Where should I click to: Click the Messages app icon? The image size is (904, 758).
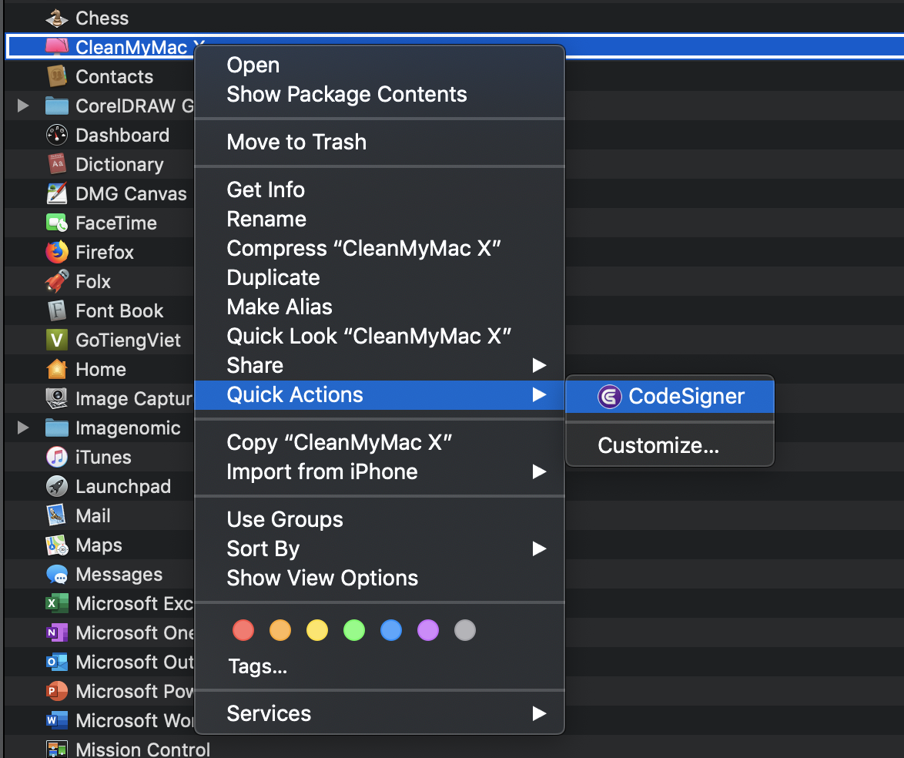click(x=57, y=574)
